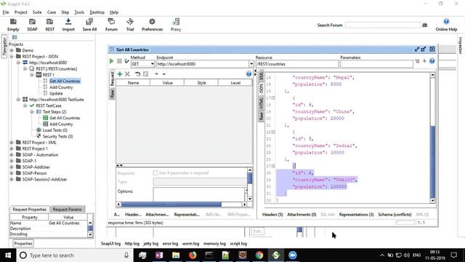465x262 pixels.
Task: Remove selected parameter with X icon
Action: [127, 74]
